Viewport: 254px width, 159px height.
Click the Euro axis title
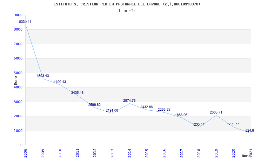pyautogui.click(x=16, y=81)
